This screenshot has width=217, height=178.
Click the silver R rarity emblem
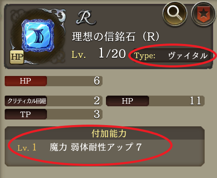click(x=86, y=18)
